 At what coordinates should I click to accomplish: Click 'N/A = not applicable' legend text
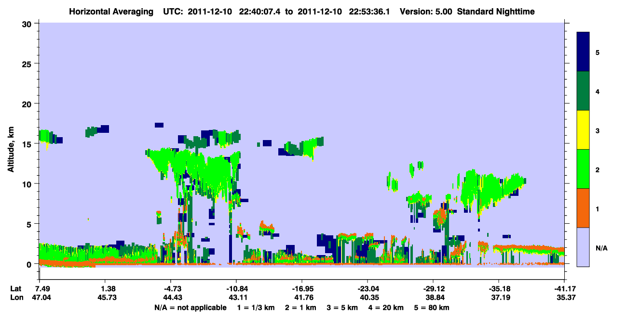click(x=191, y=308)
